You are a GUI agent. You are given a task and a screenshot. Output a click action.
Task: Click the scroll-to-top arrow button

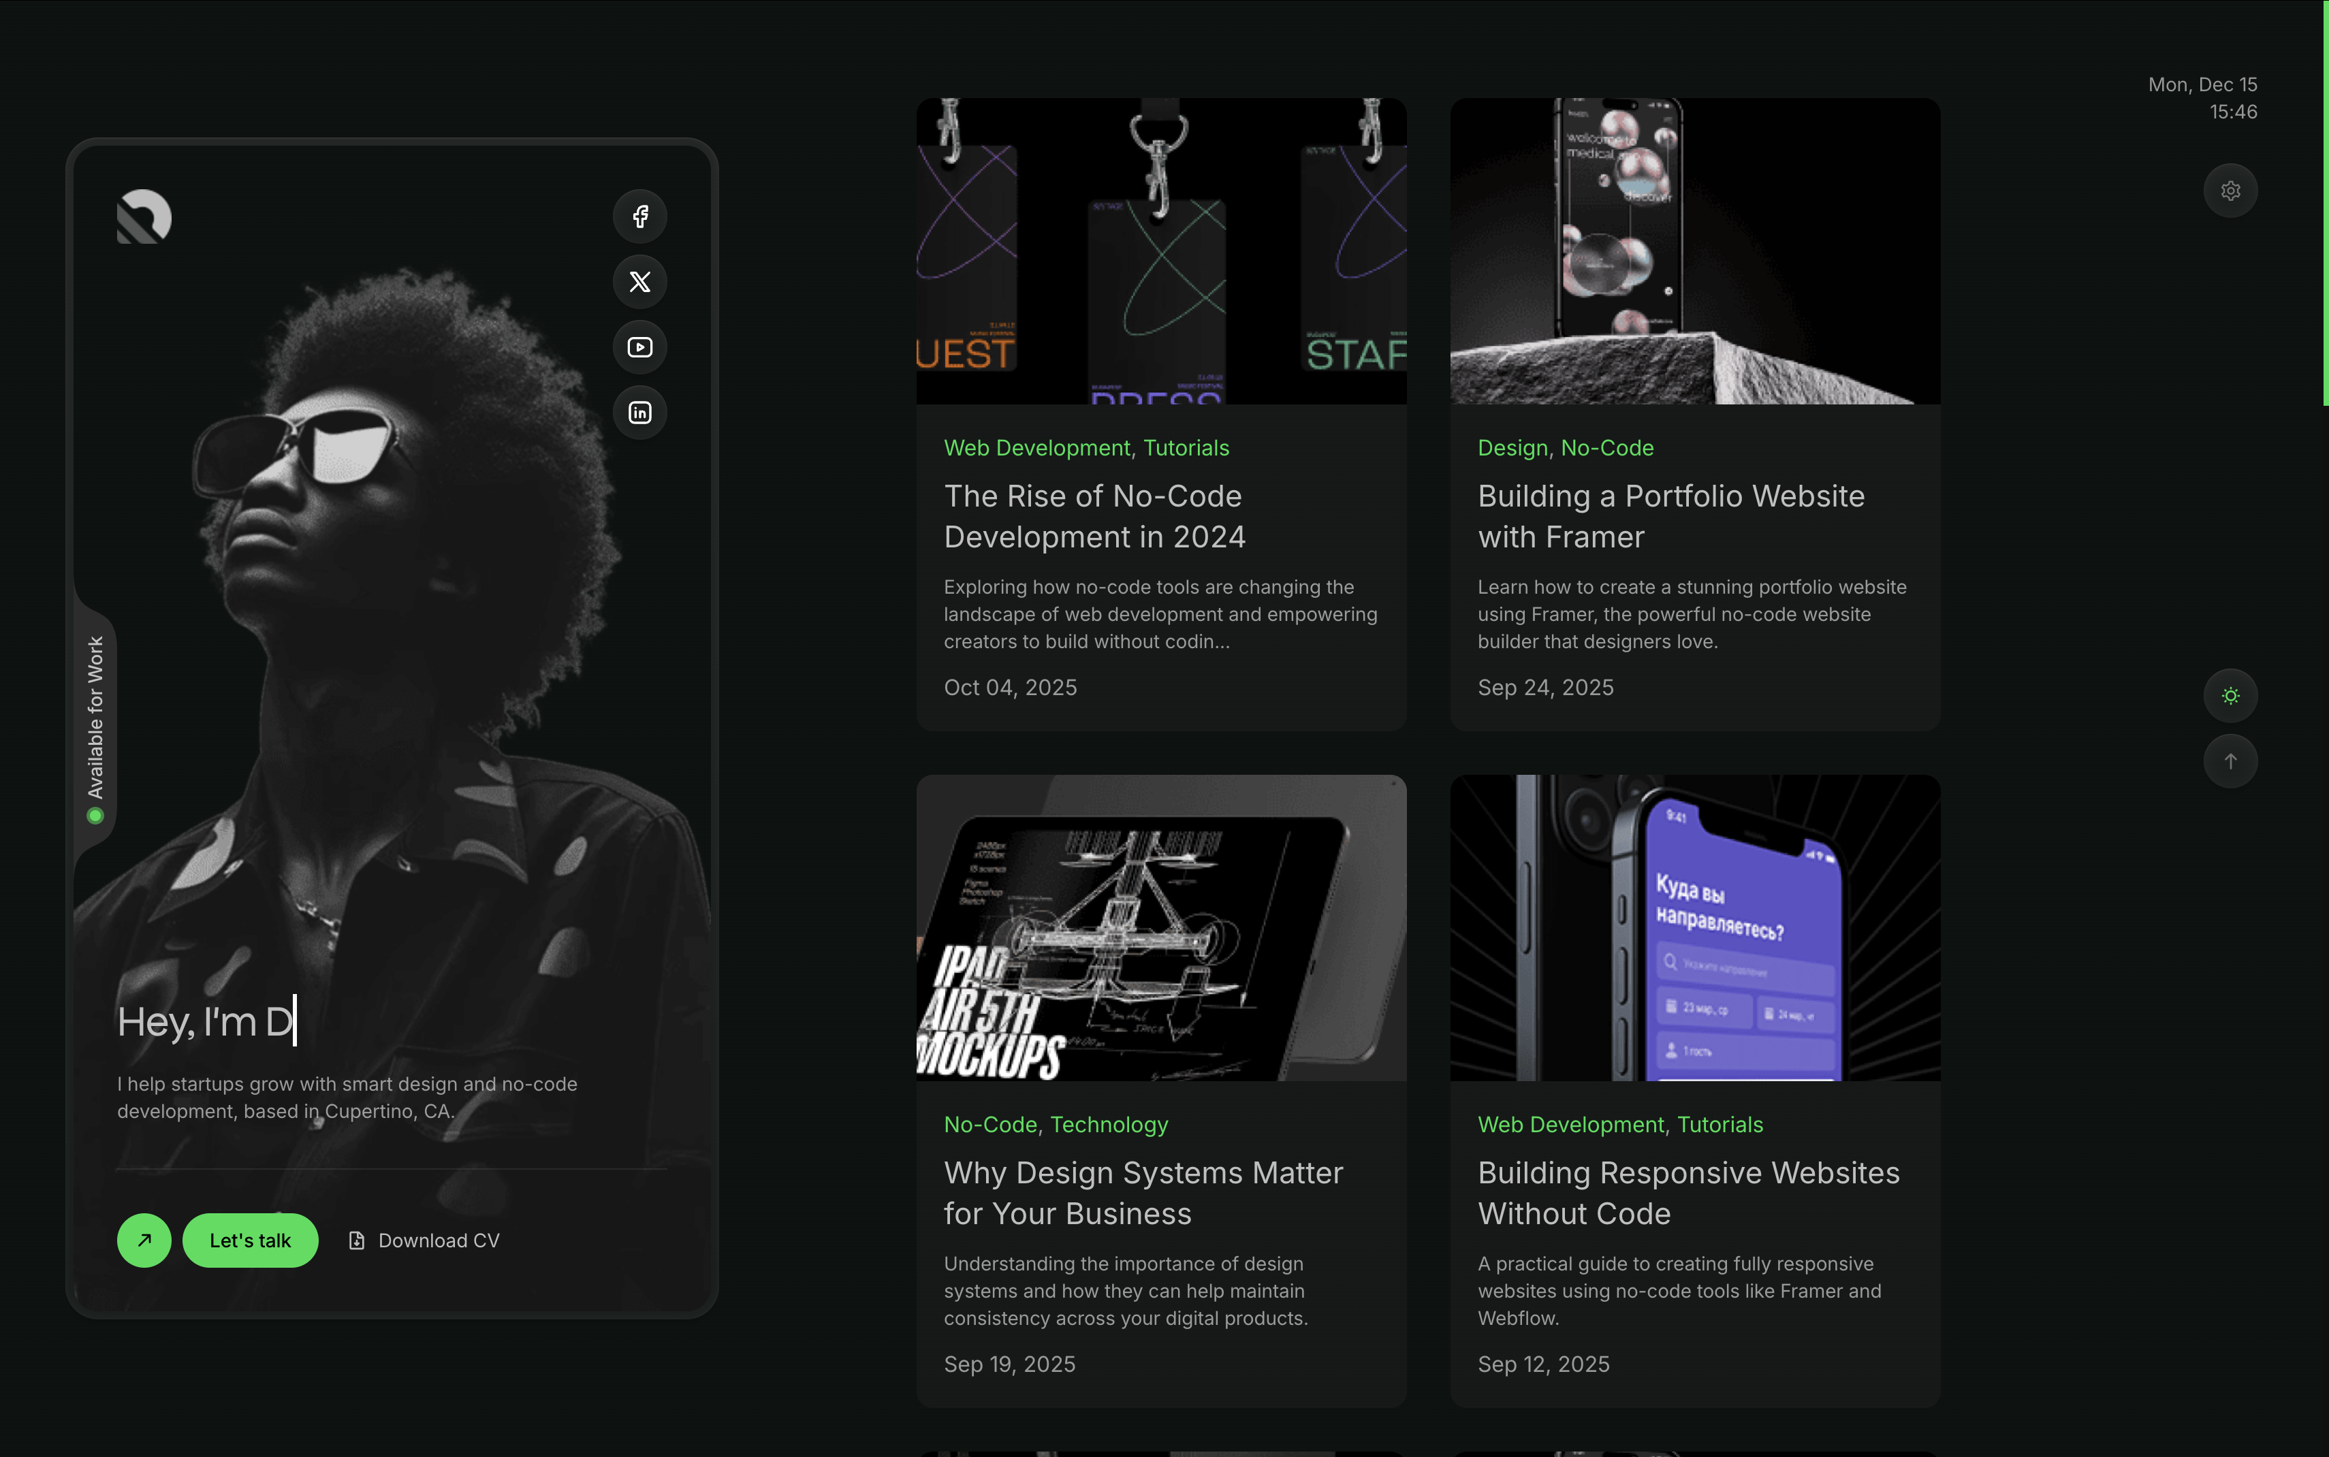(x=2230, y=761)
